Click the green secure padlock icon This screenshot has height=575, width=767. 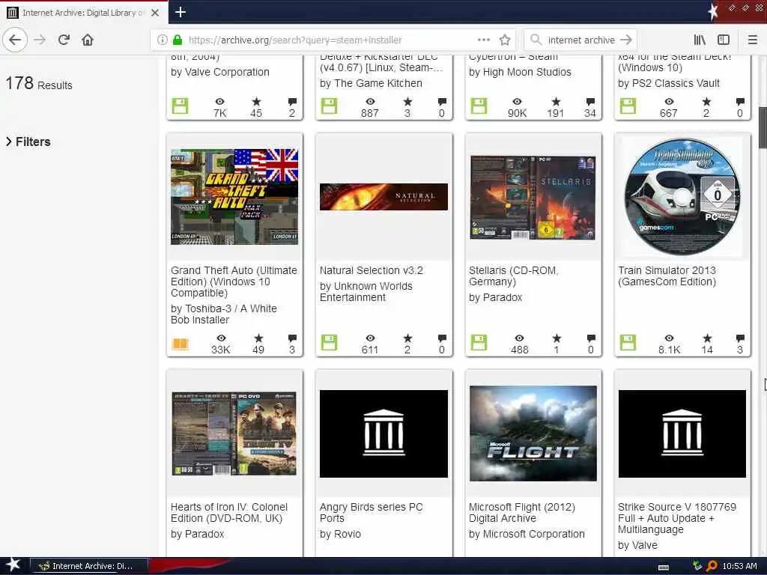[x=178, y=40]
